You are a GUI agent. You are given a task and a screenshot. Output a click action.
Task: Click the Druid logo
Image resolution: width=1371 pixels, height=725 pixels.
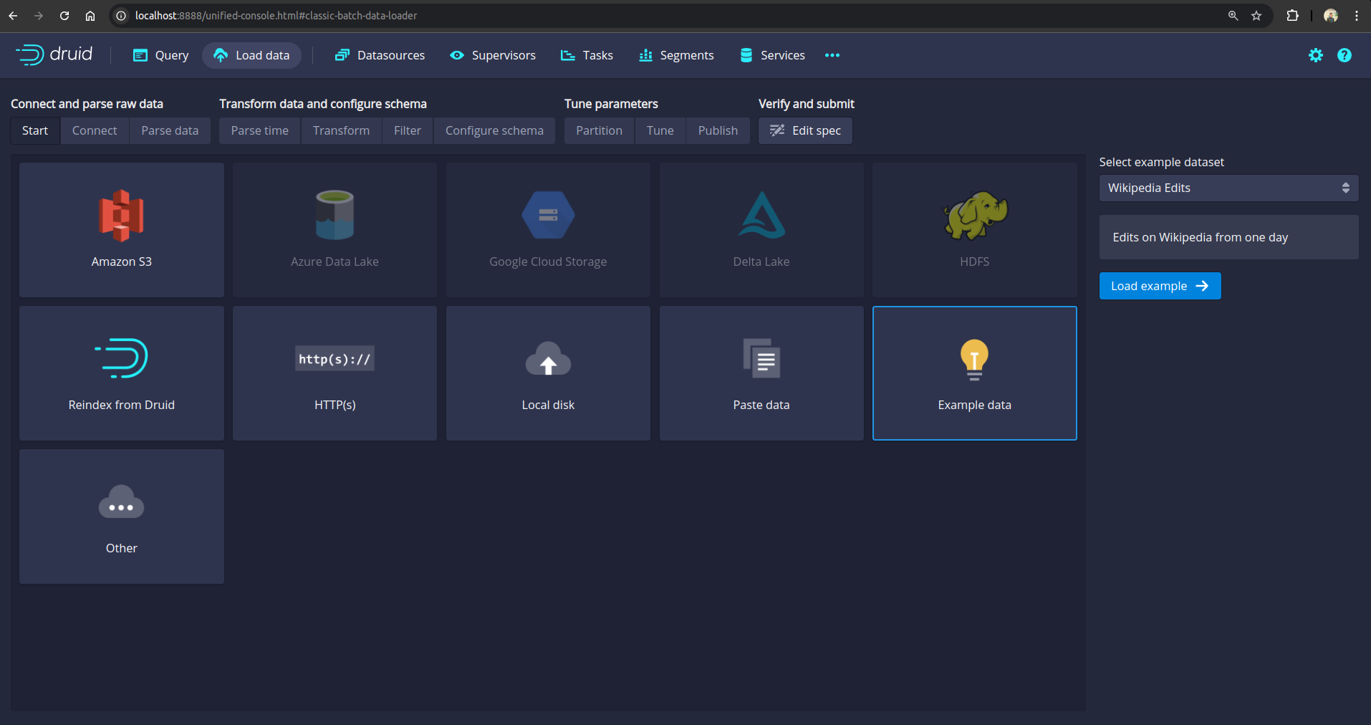(x=54, y=55)
